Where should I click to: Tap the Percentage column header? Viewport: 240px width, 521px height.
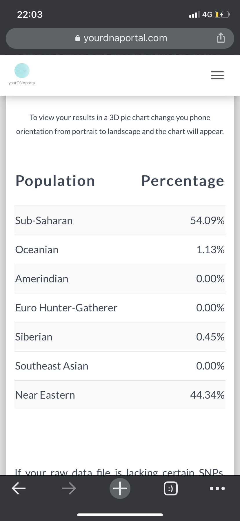click(x=183, y=181)
